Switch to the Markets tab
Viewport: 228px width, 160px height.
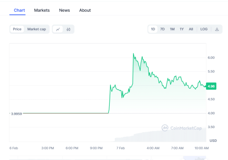42,10
